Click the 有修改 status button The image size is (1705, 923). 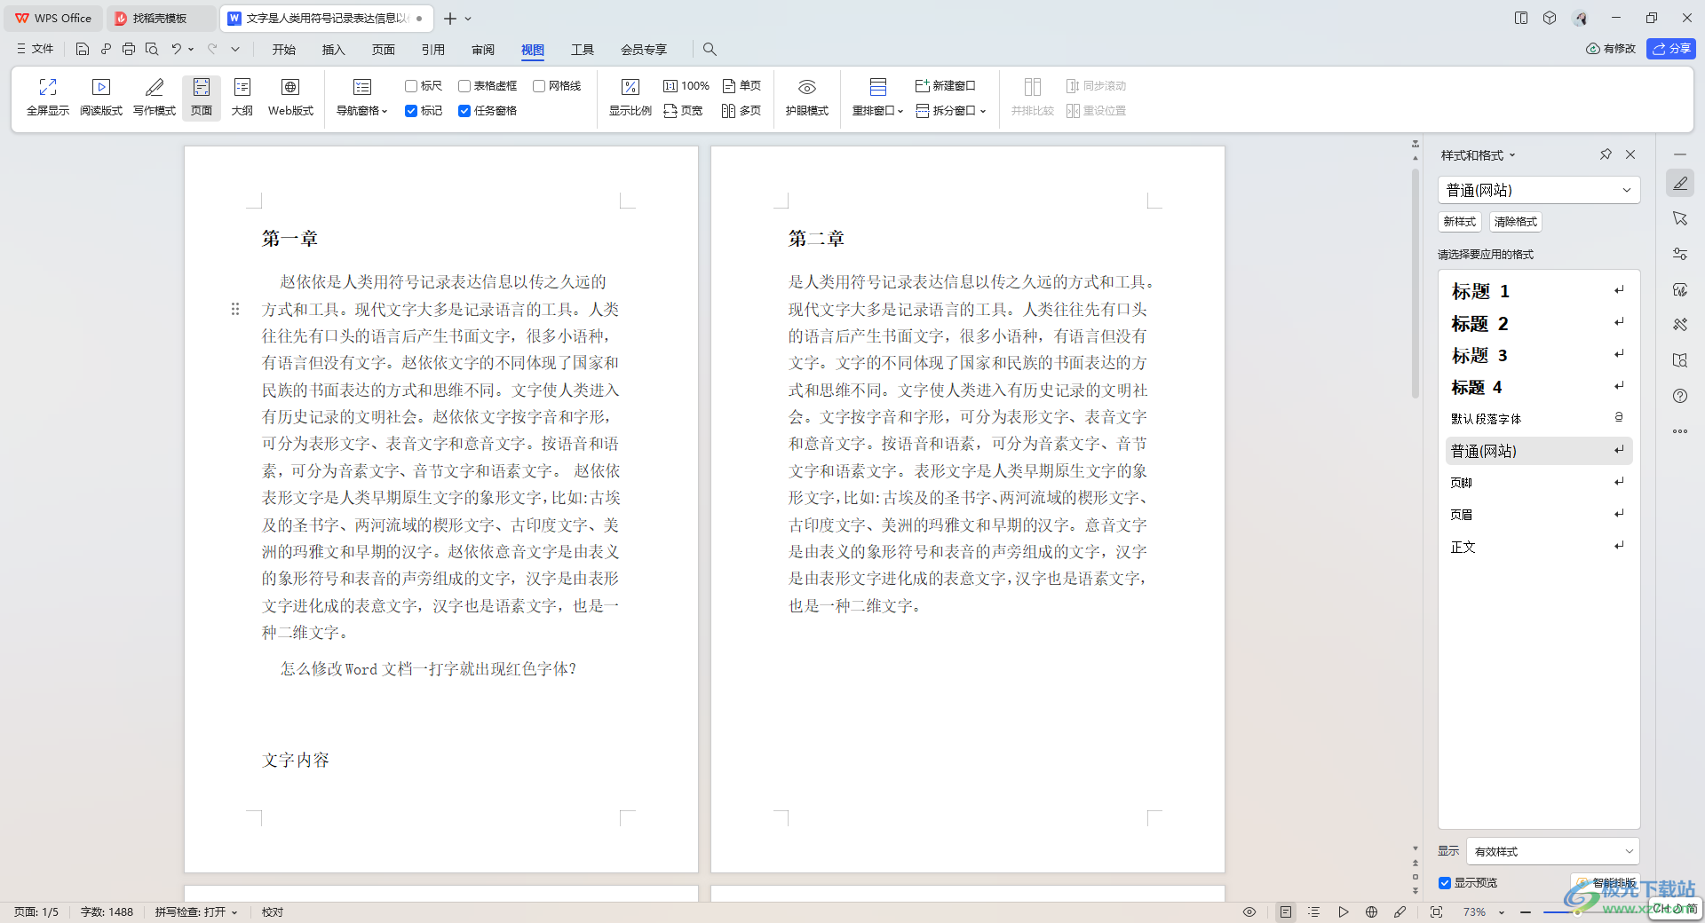click(1611, 49)
